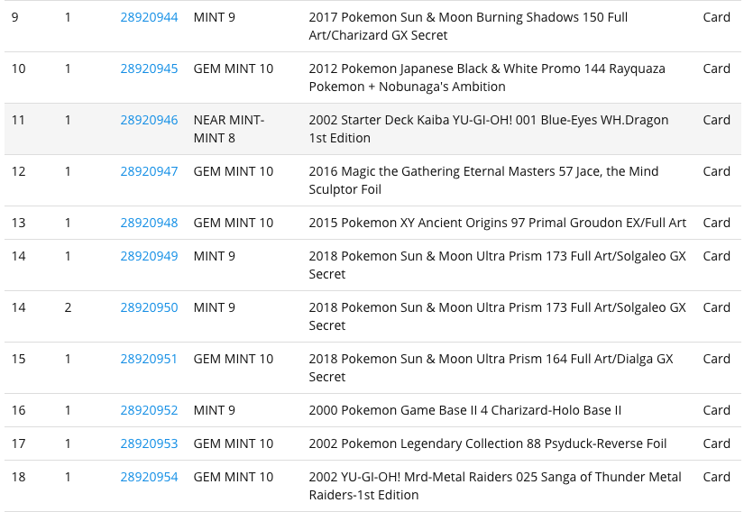
Task: Select line number 15 cell
Action: [x=19, y=359]
